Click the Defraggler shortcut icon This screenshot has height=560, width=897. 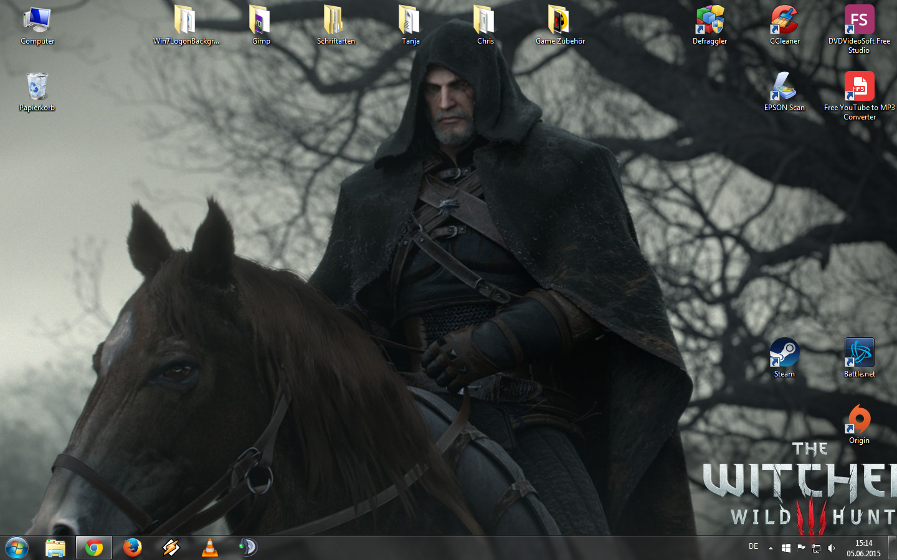coord(710,21)
